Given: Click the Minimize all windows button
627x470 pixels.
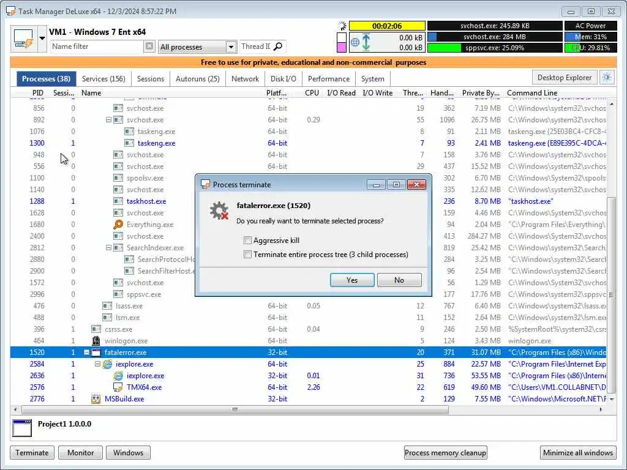Looking at the screenshot, I should click(x=578, y=453).
